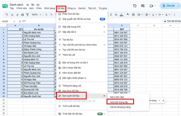Expand the name box range dropdown
Viewport: 181px width, 116px height.
(14, 21)
